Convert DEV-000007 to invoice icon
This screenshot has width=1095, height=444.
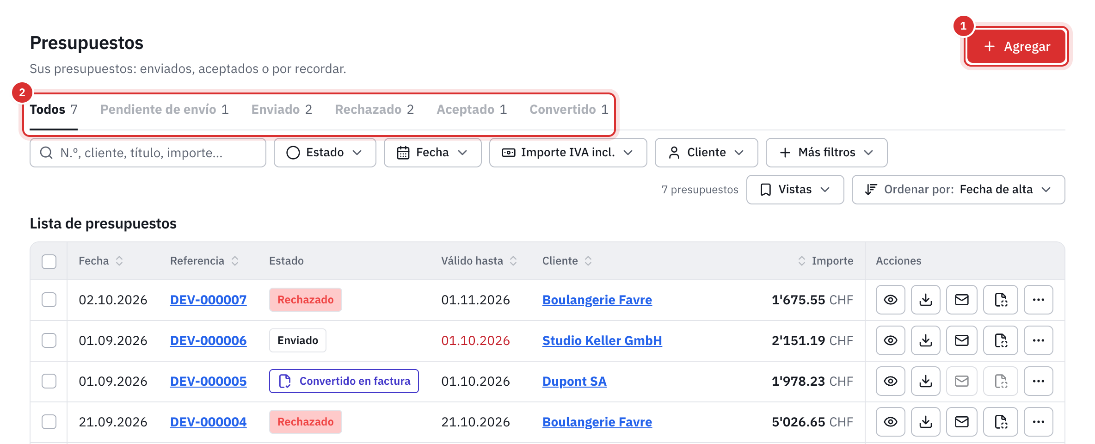[1000, 300]
